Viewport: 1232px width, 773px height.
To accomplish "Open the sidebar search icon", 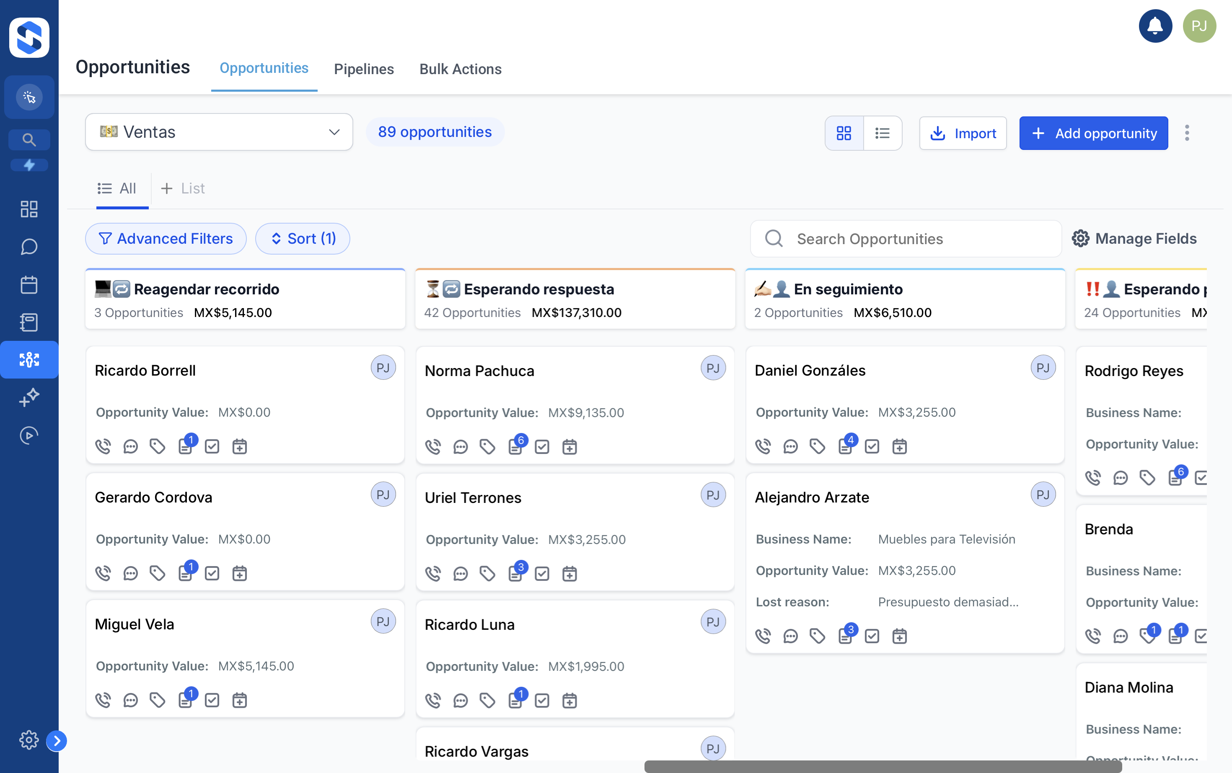I will pyautogui.click(x=29, y=139).
